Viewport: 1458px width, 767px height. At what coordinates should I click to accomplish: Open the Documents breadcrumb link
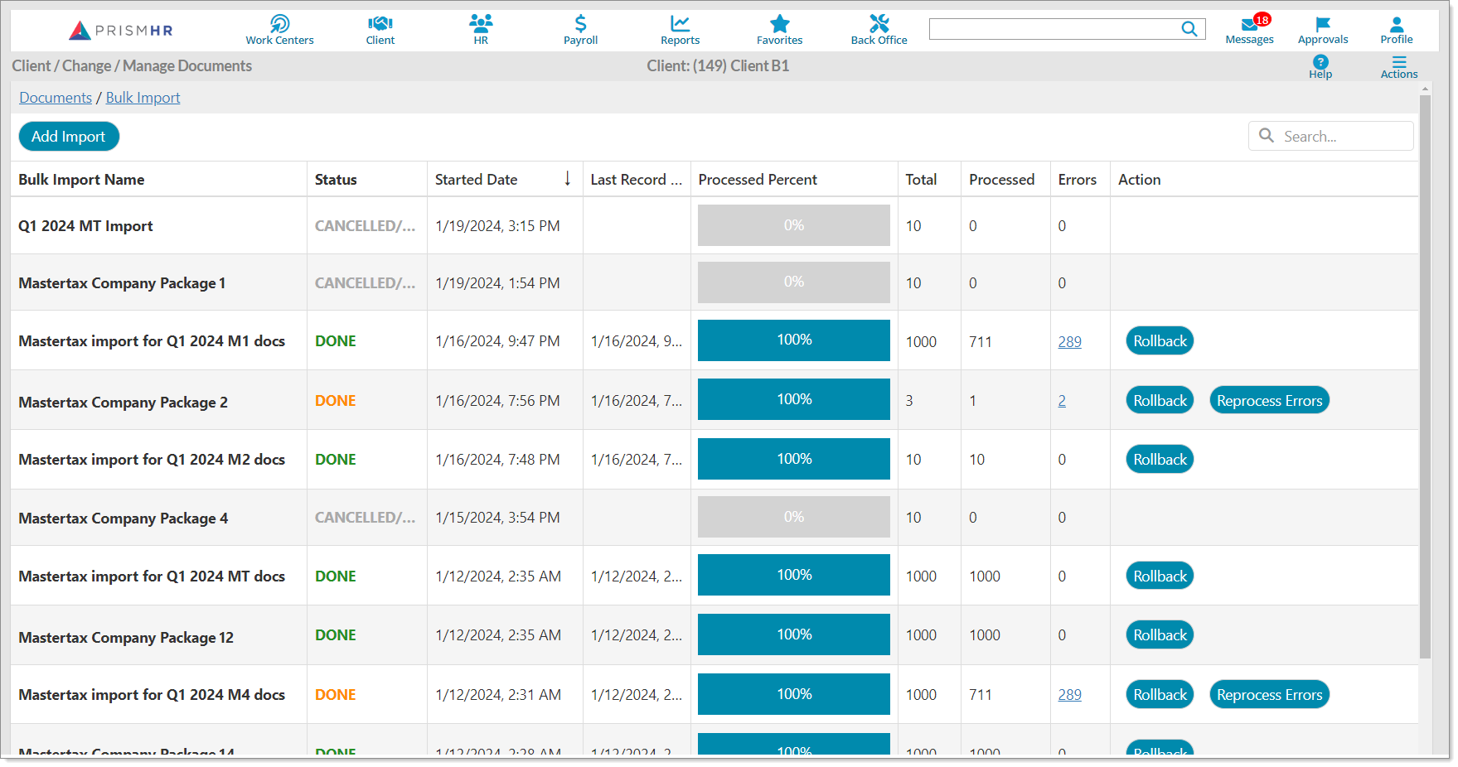tap(56, 98)
